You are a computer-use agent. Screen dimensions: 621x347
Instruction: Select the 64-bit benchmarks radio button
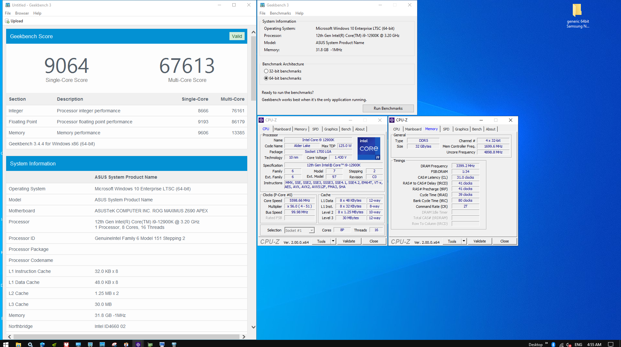click(266, 78)
